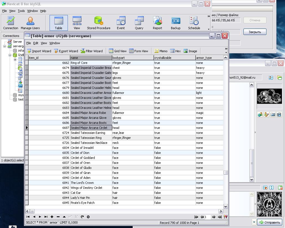The width and height of the screenshot is (285, 228).
Task: Collapse the servergame connection tree node
Action: (x=4, y=46)
